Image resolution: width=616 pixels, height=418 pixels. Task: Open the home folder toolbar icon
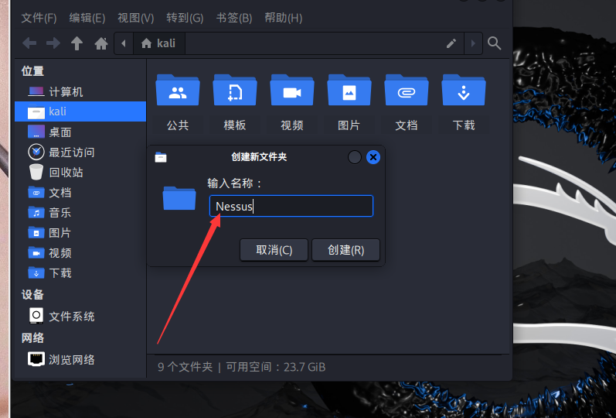(101, 43)
